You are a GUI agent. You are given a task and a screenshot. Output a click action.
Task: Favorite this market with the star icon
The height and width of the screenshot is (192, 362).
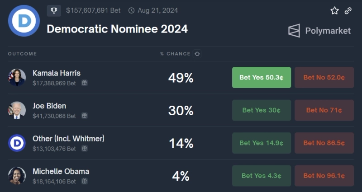(x=334, y=10)
